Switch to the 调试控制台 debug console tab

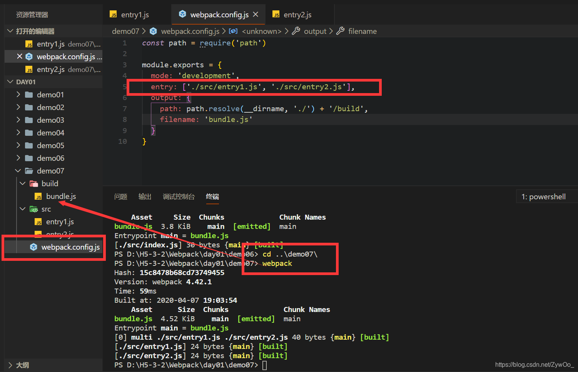pyautogui.click(x=179, y=197)
